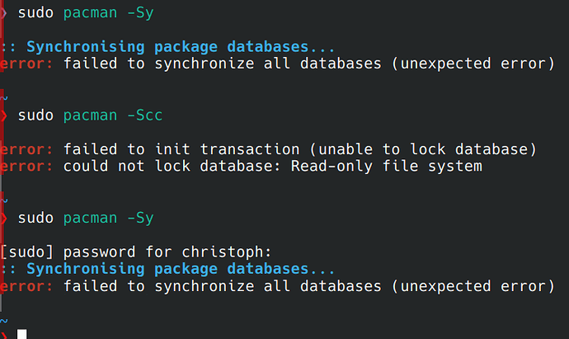The height and width of the screenshot is (339, 569).
Task: Click the '-Sy' flag in the last command
Action: coord(140,218)
